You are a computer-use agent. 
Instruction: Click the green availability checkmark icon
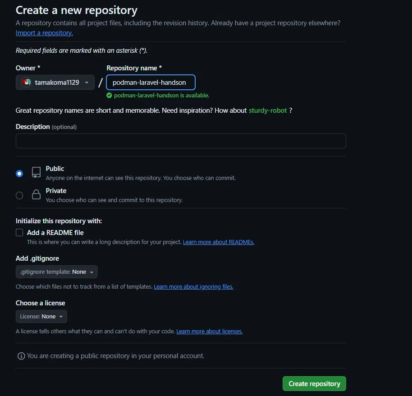pos(109,96)
